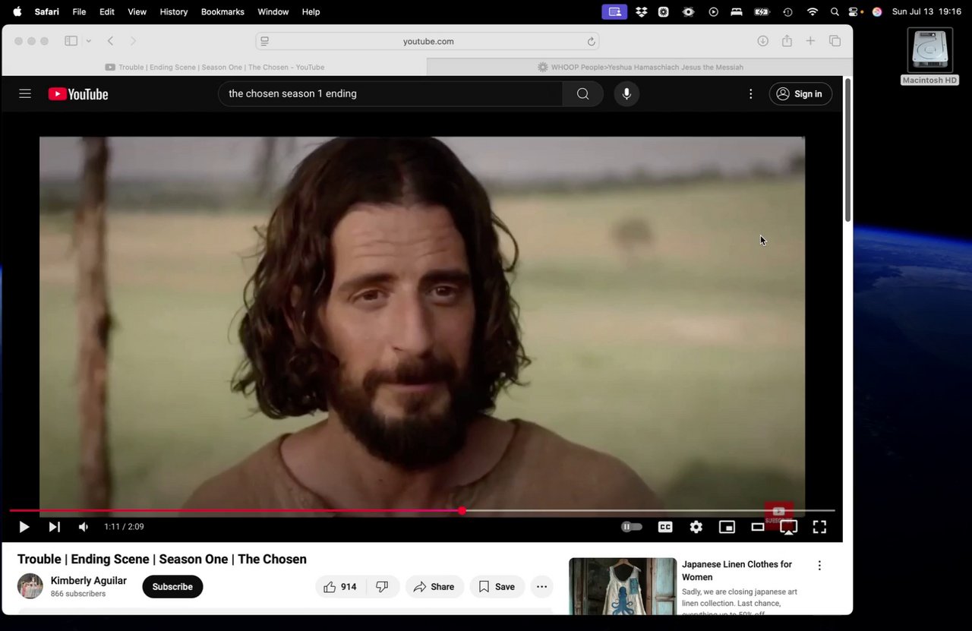
Task: Dislike this video
Action: pos(383,586)
